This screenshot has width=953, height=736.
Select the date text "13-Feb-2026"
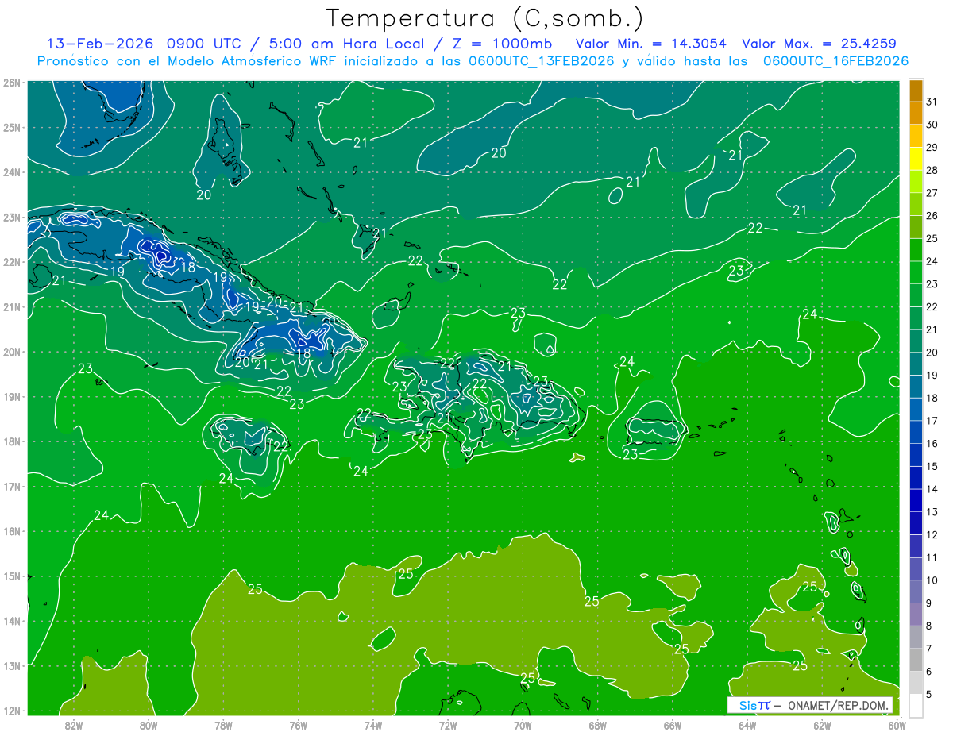tap(99, 44)
